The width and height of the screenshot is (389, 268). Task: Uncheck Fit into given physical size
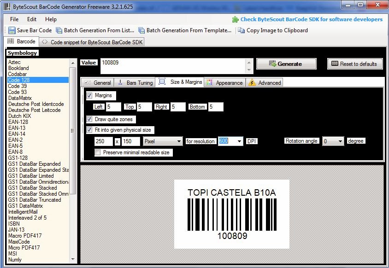pyautogui.click(x=89, y=130)
